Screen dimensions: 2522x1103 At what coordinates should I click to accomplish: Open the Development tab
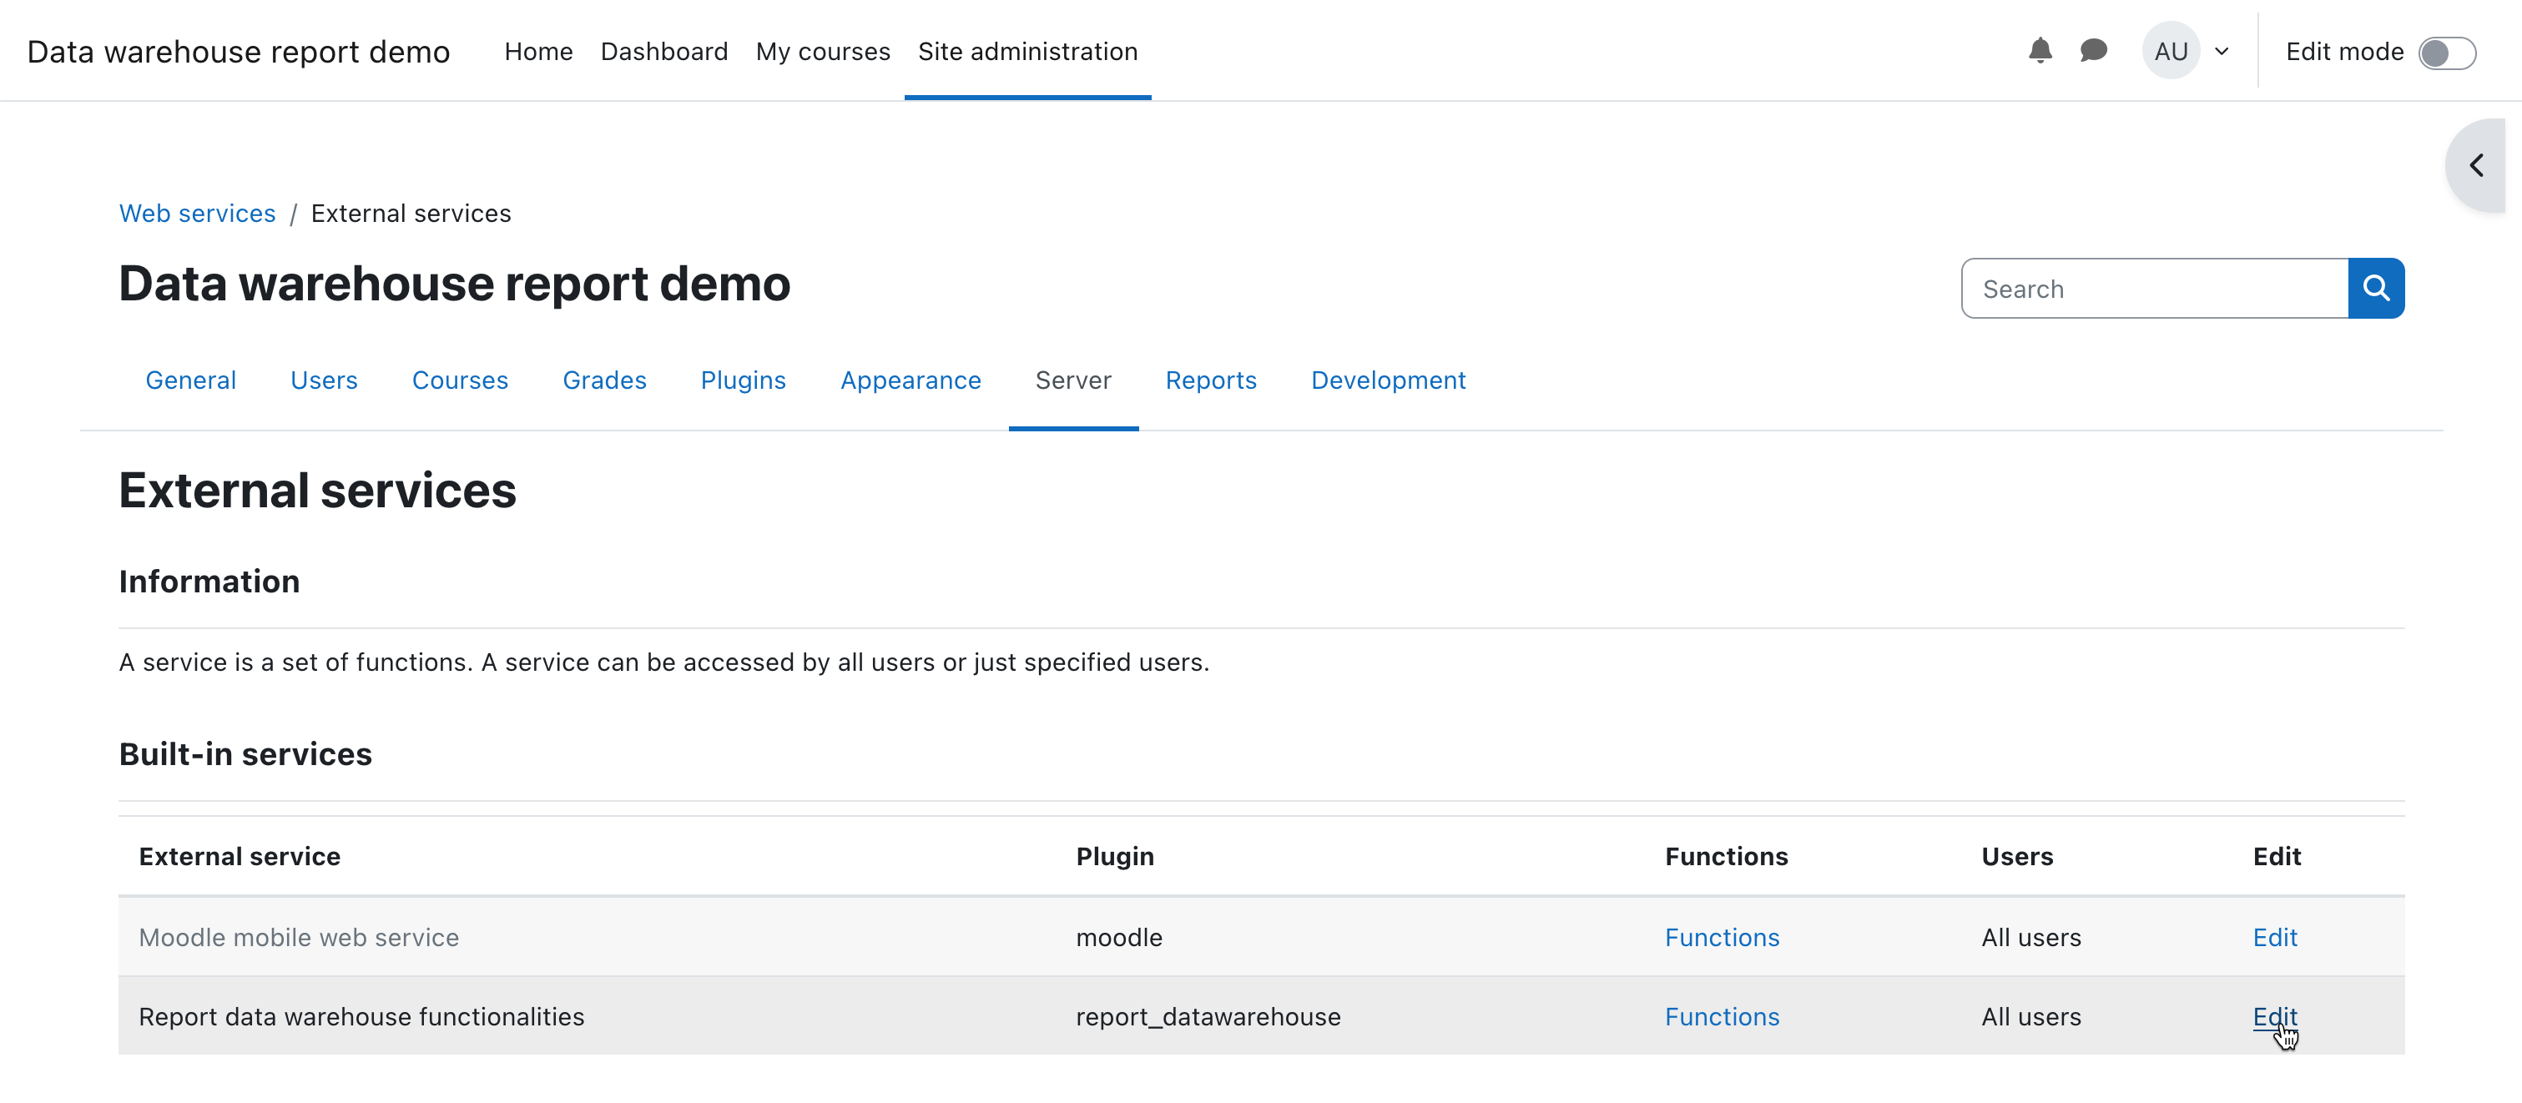point(1387,380)
